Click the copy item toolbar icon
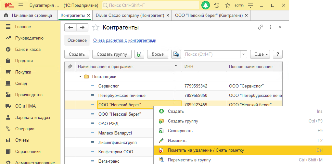332x164 pixels. (139, 54)
